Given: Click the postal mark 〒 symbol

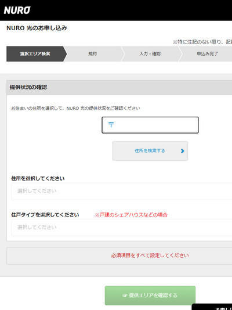Looking at the screenshot, I should [x=111, y=125].
